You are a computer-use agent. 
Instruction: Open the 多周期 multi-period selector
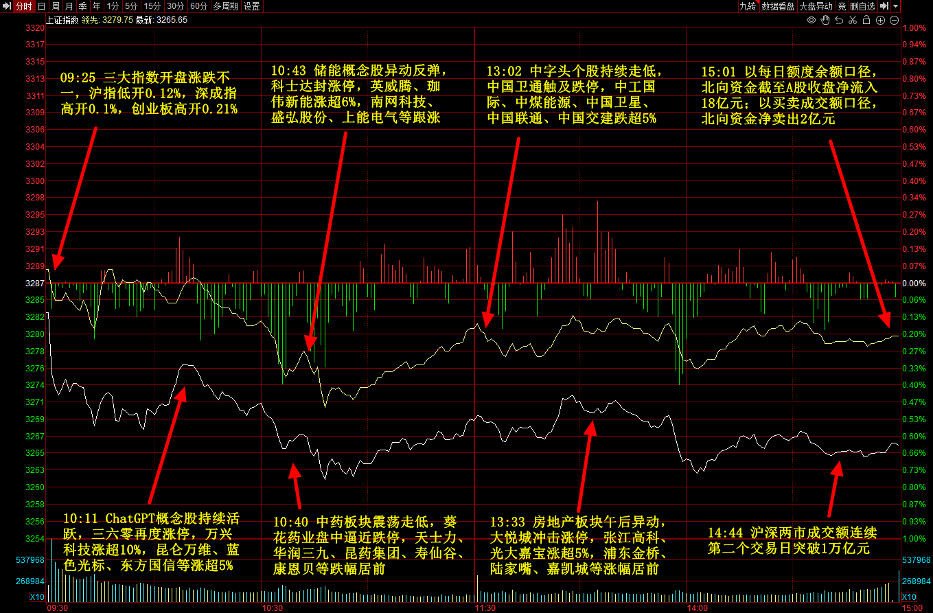pyautogui.click(x=225, y=6)
